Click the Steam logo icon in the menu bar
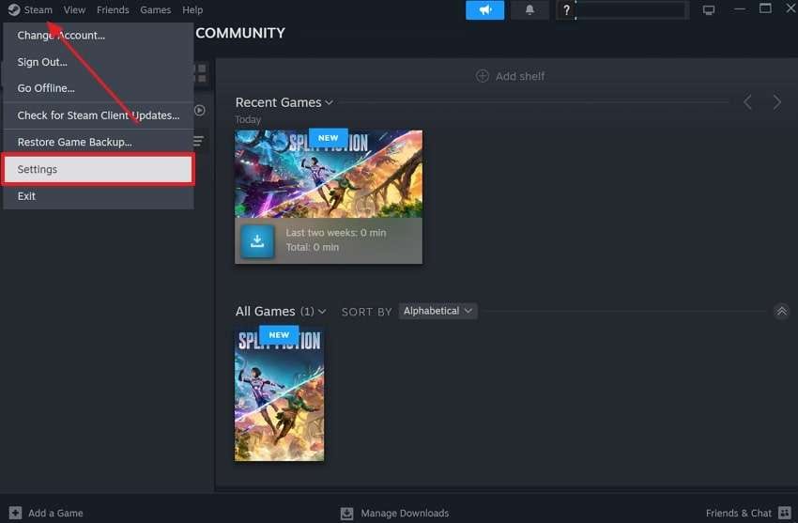This screenshot has width=798, height=523. tap(14, 9)
